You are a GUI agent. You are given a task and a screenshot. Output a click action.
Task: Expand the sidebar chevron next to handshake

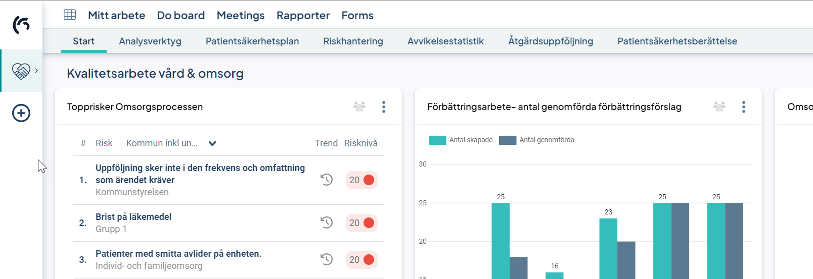coord(36,71)
